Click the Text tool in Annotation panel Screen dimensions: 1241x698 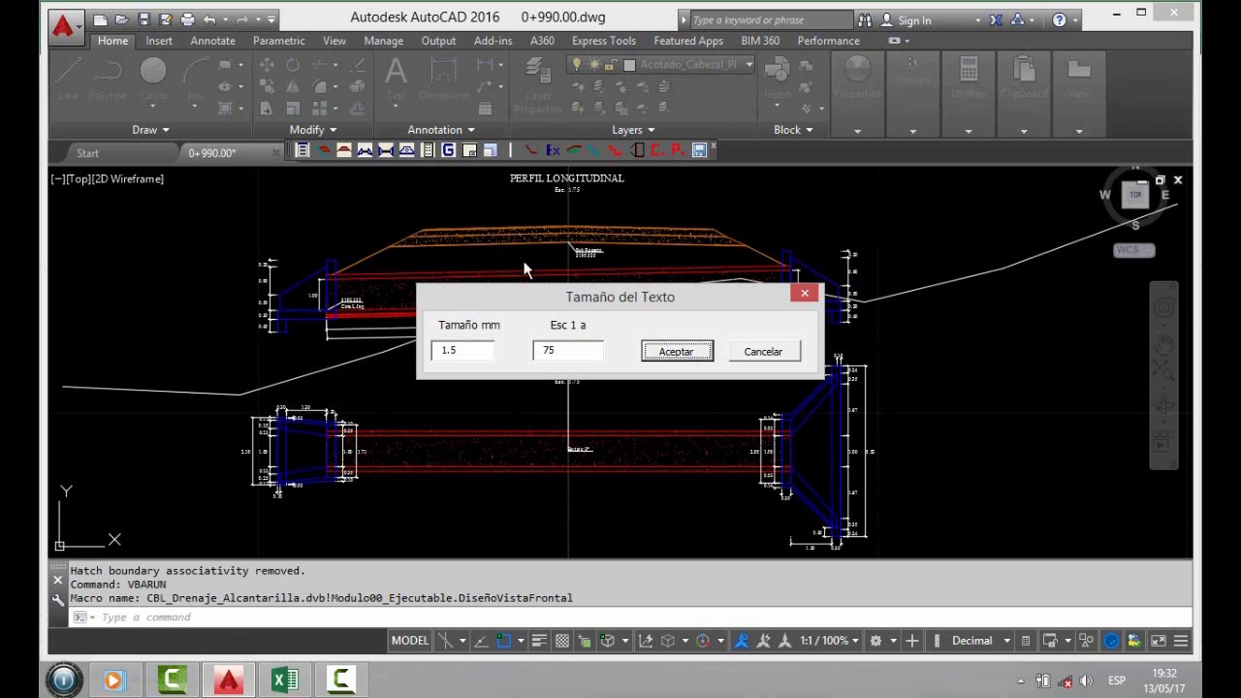pyautogui.click(x=396, y=78)
